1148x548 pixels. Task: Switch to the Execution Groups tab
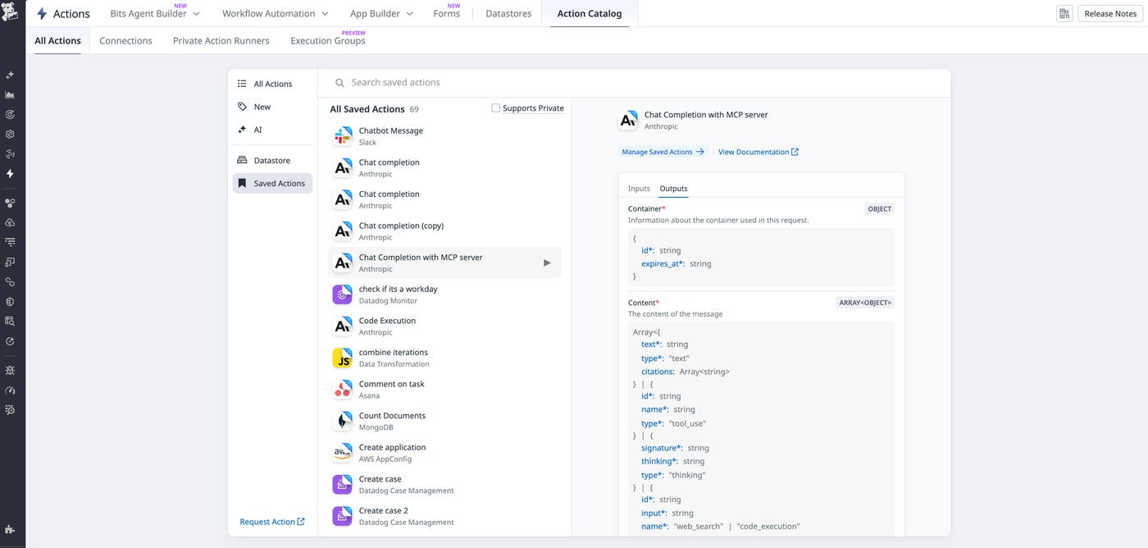pos(328,41)
